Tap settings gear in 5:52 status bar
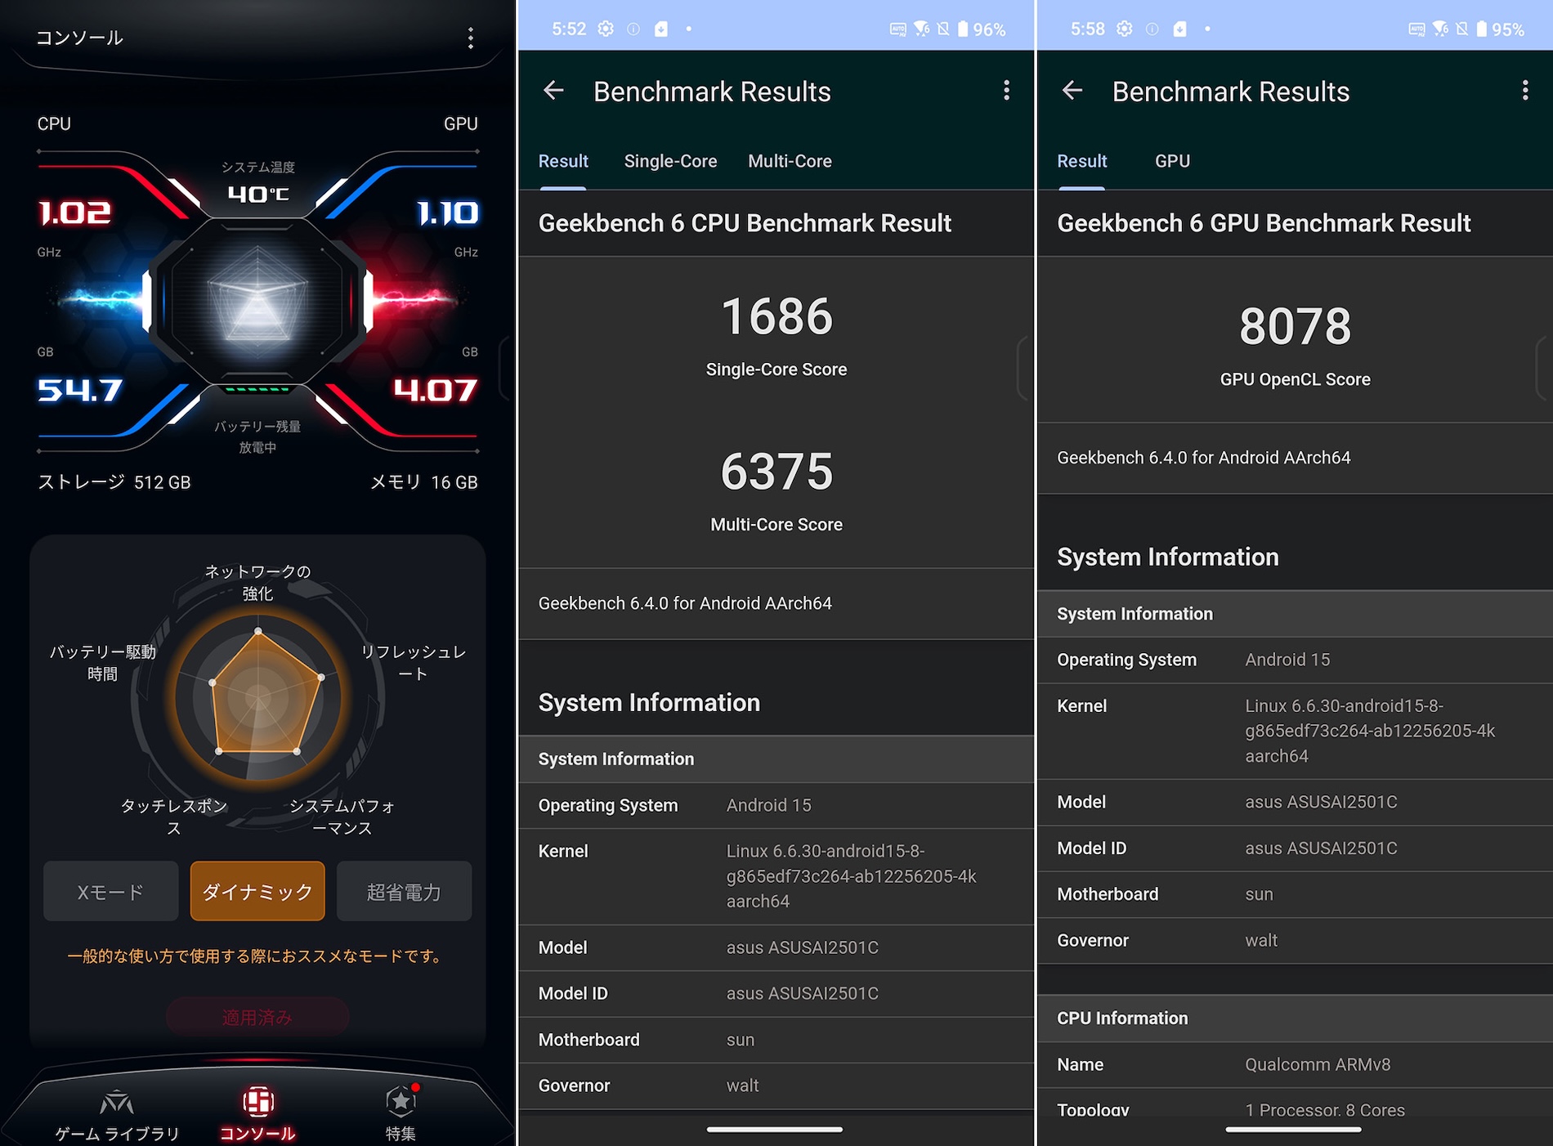 [606, 29]
